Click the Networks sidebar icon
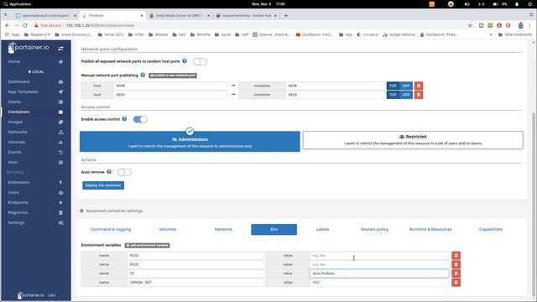The height and width of the screenshot is (302, 537). tap(60, 133)
